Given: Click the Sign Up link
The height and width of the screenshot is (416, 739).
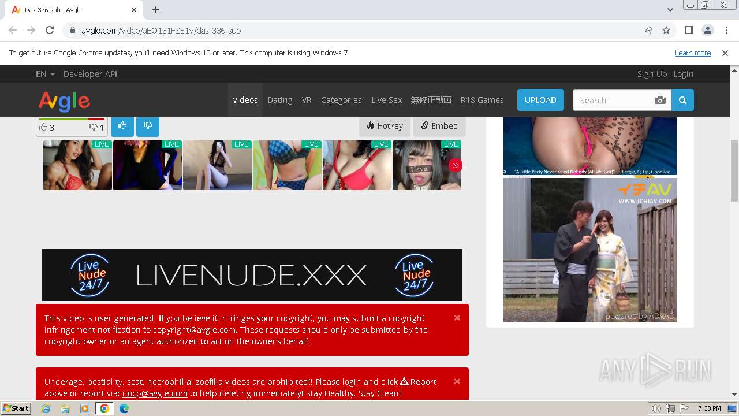Looking at the screenshot, I should coord(652,74).
